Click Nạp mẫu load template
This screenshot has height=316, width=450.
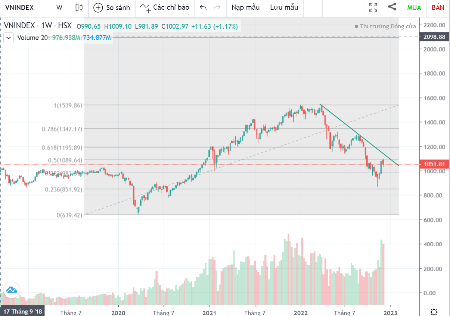(245, 7)
